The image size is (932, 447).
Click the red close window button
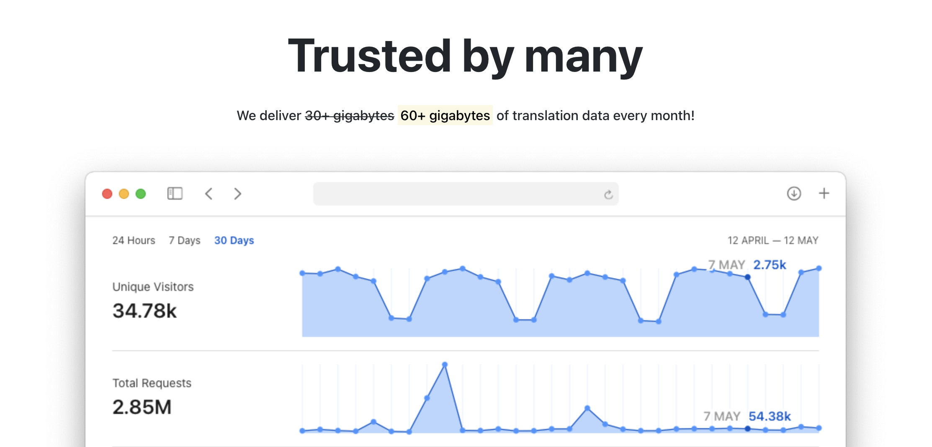(x=107, y=194)
